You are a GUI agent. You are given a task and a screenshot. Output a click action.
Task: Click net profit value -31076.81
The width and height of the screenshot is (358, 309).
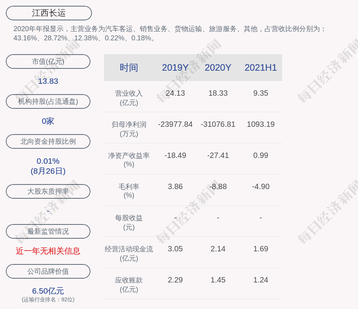(x=218, y=124)
